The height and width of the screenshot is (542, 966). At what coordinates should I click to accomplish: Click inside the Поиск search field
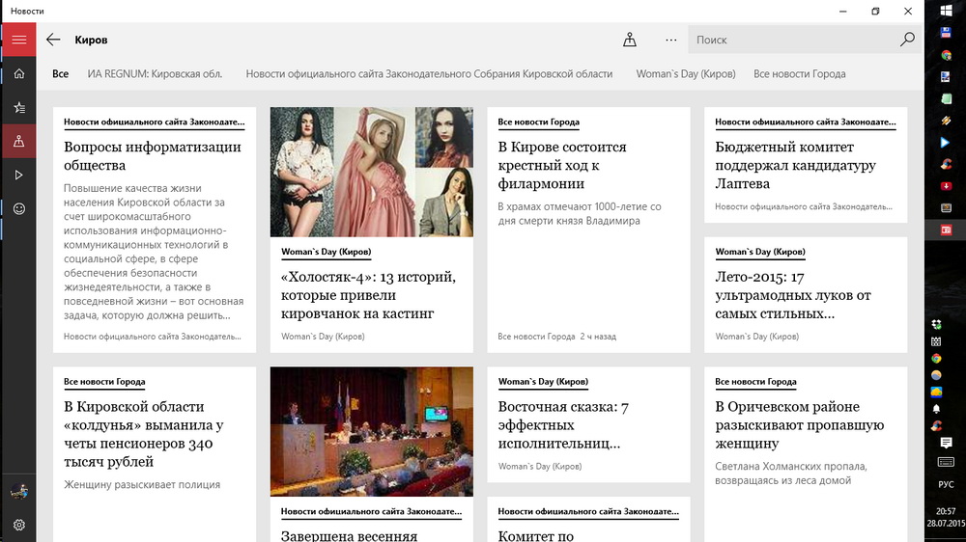792,40
